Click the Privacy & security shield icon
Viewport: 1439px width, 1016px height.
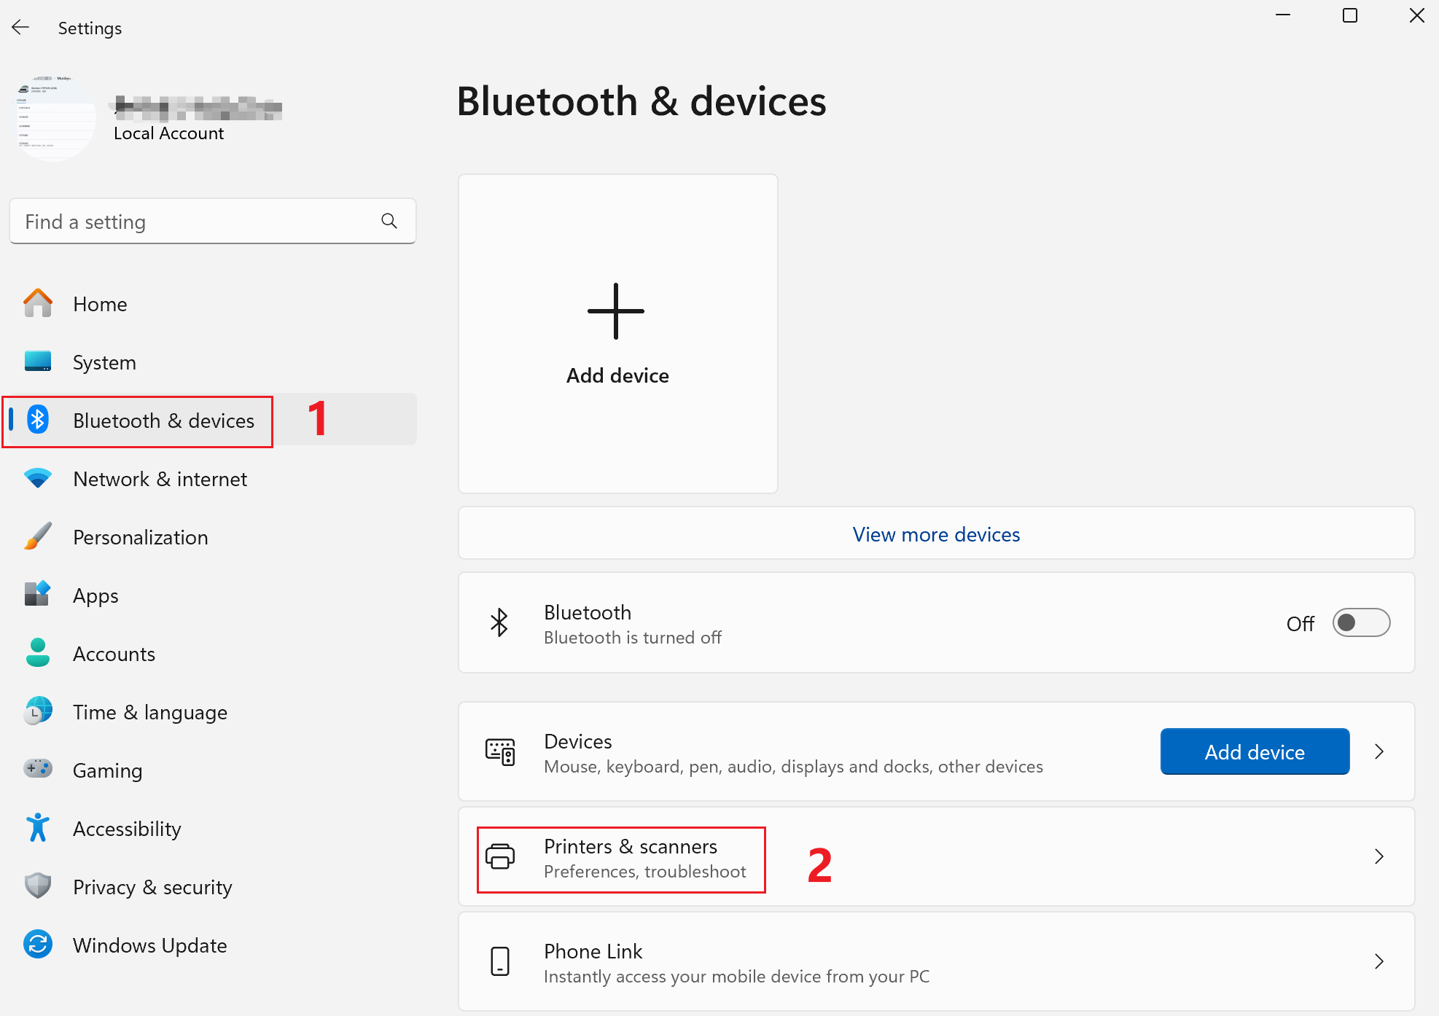tap(38, 886)
